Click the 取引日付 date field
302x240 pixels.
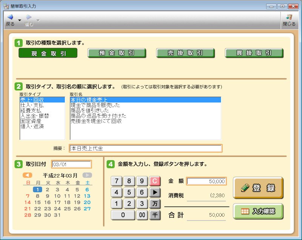(x=71, y=164)
